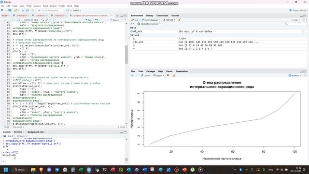
Task: Switch to Connections tab
Action: pos(162,15)
